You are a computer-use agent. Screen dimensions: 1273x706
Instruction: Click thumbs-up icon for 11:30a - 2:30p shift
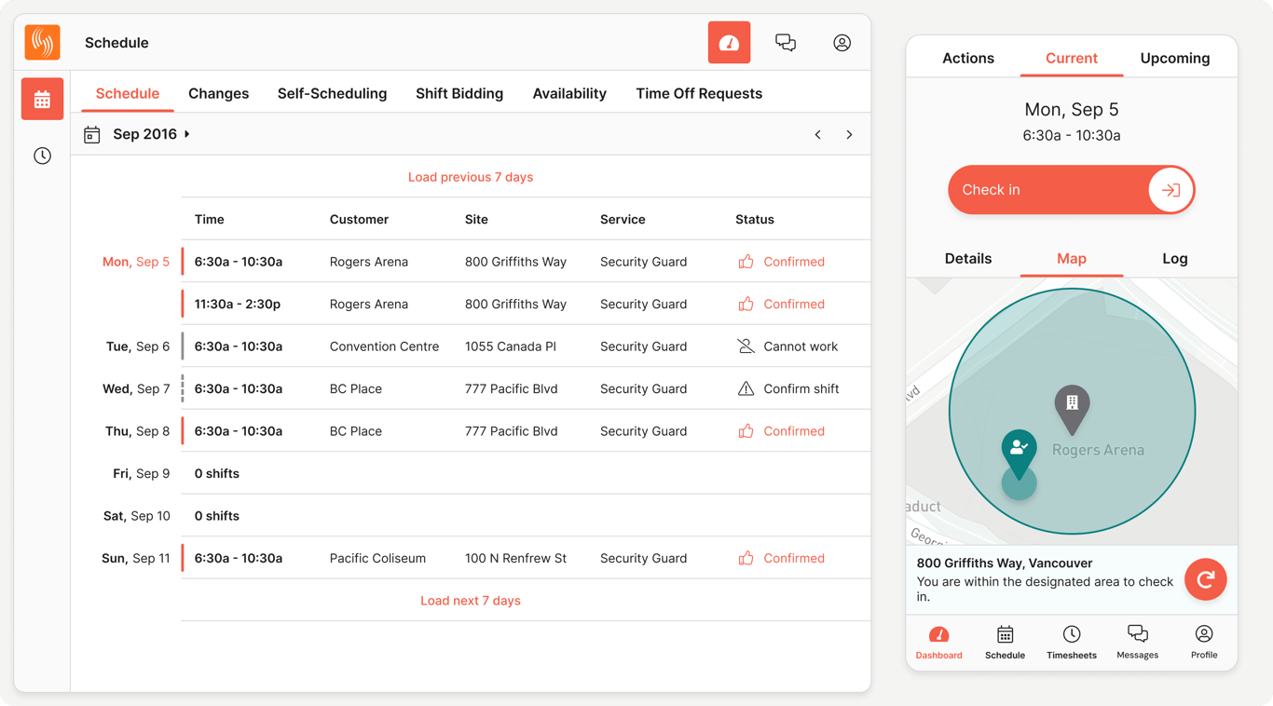click(x=746, y=304)
